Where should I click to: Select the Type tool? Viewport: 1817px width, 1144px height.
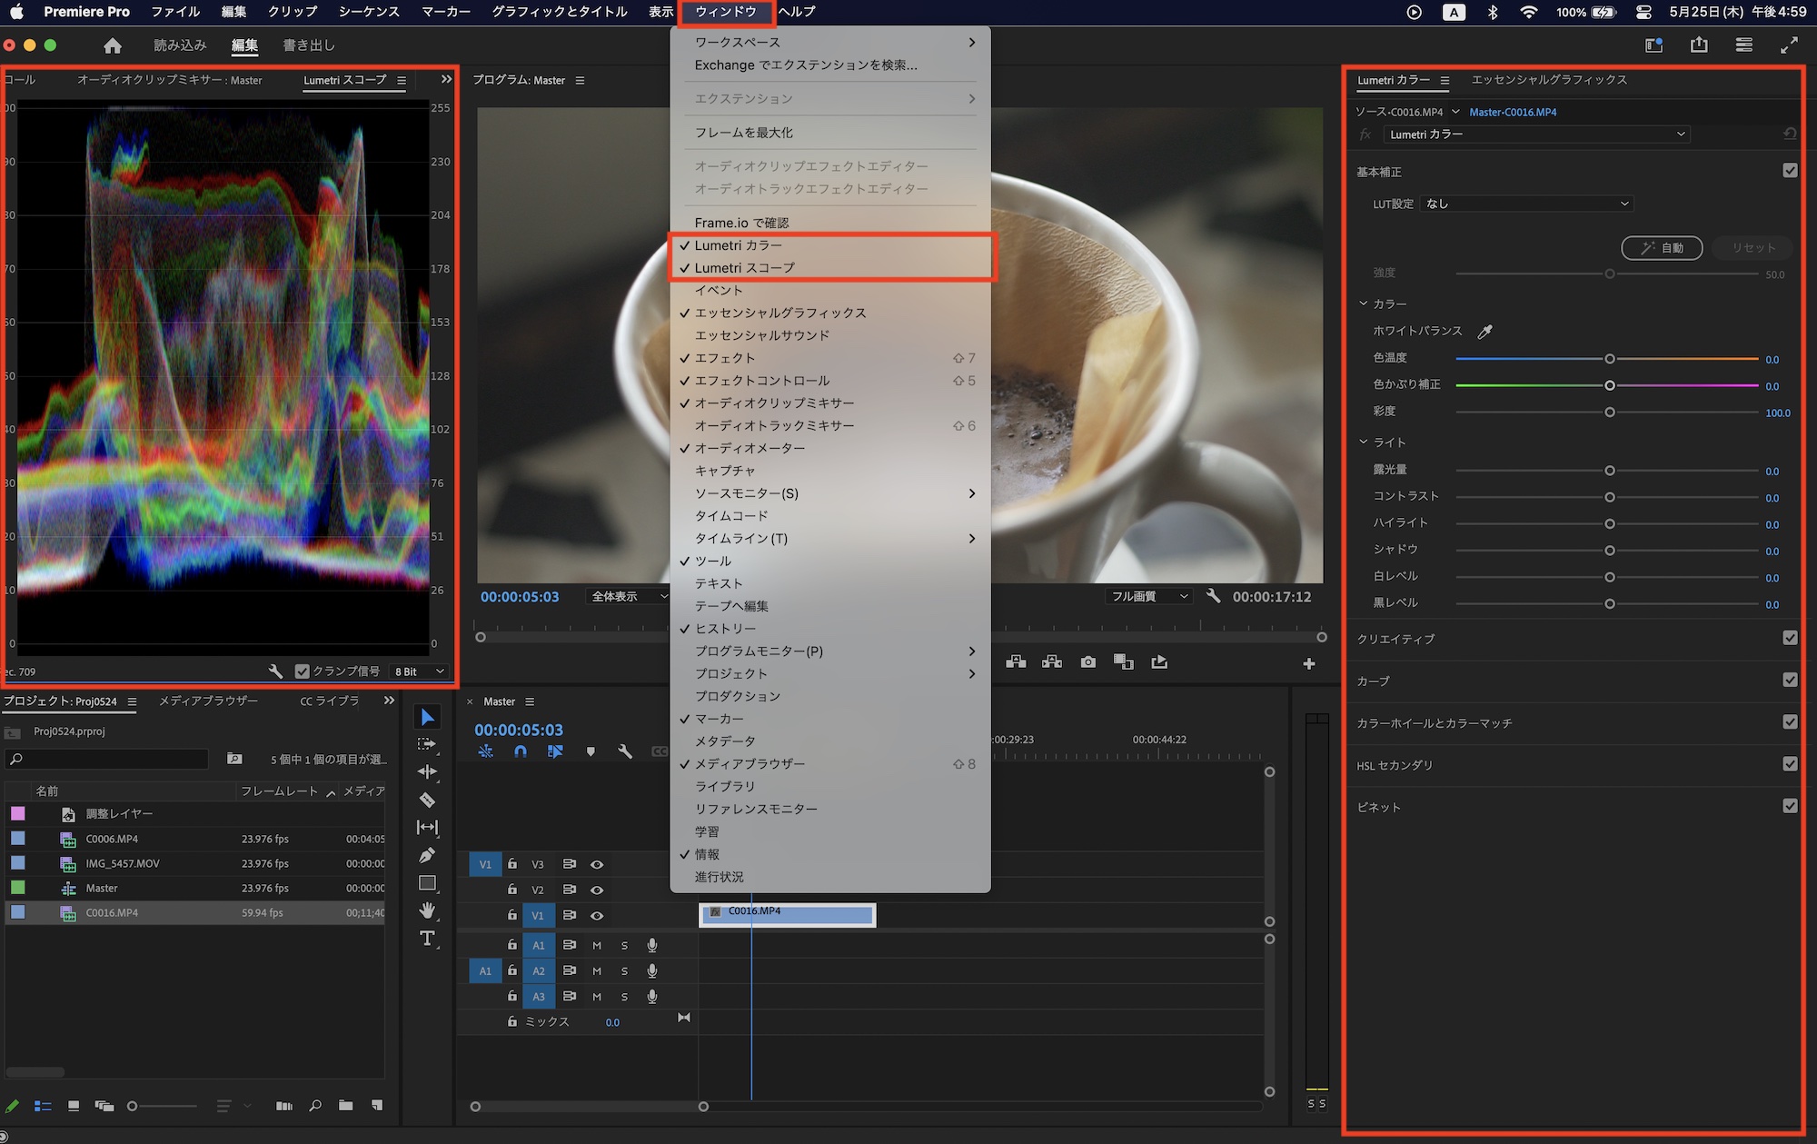[x=427, y=938]
